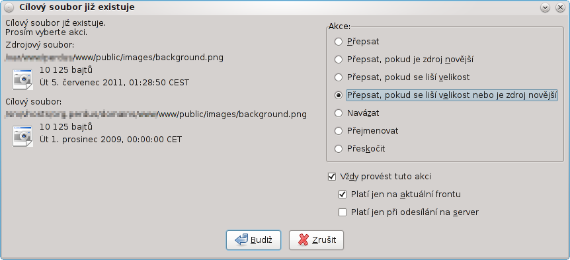Click the source file path text
Viewport: 570px width, 260px height.
114,58
